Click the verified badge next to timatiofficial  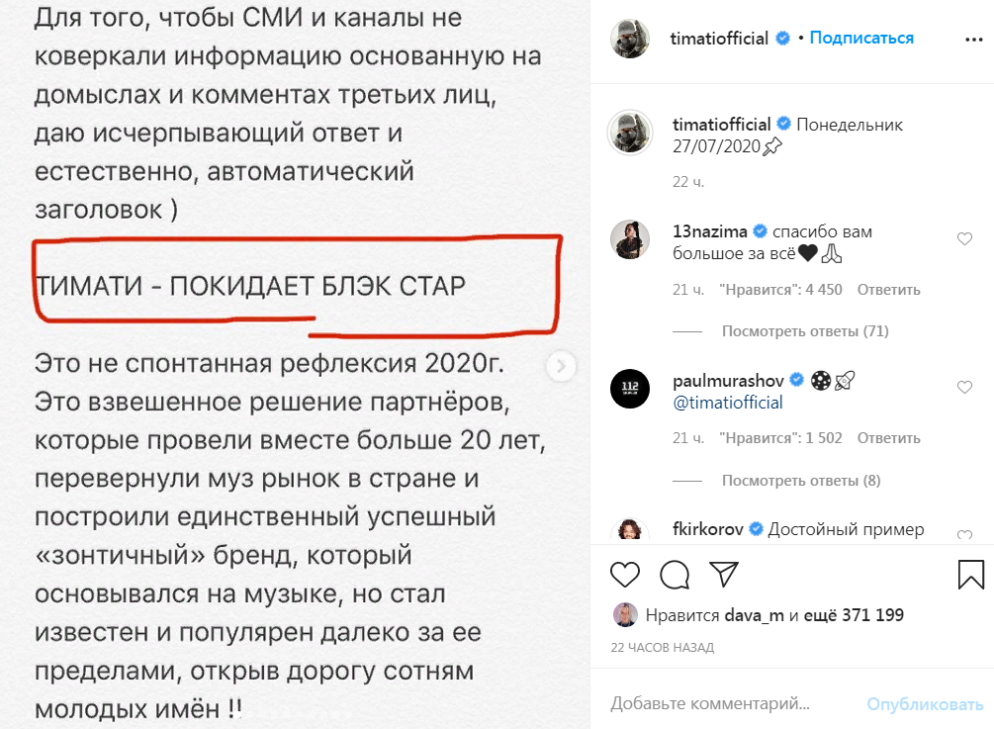pos(781,37)
